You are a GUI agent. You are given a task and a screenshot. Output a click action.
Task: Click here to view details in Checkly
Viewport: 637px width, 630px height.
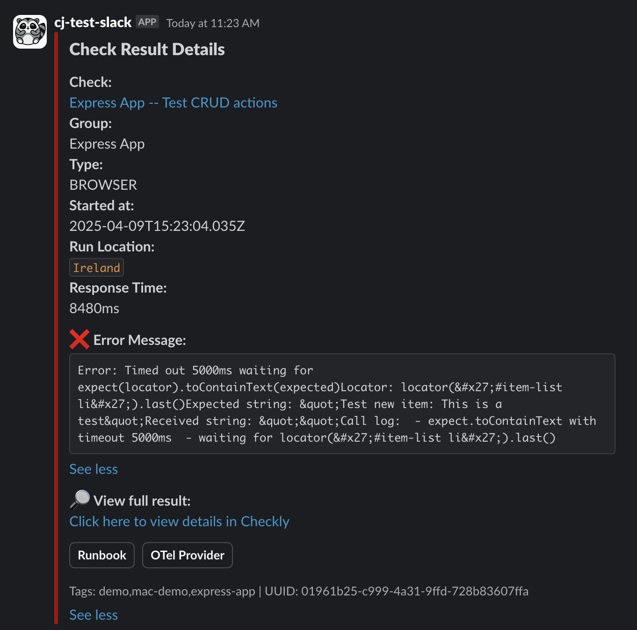(180, 521)
